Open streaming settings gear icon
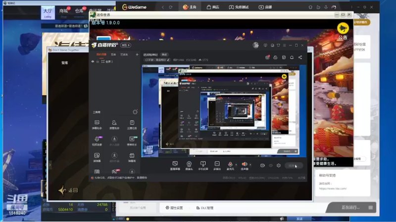396x222 pixels. point(279,165)
